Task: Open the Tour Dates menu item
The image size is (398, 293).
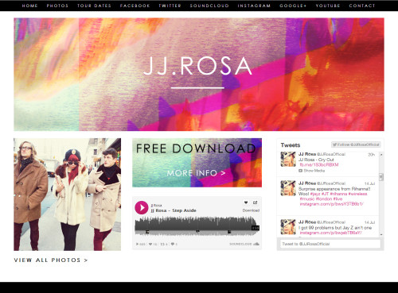Action: point(94,6)
